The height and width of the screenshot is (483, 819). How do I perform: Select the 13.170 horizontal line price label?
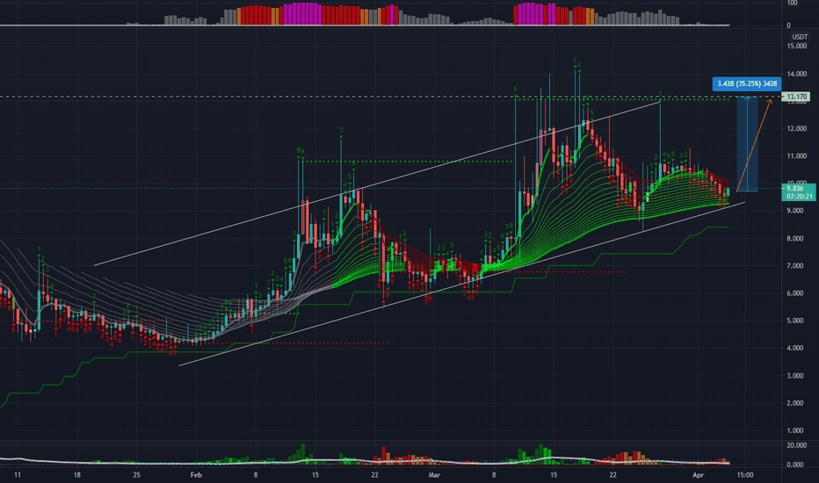tap(797, 97)
